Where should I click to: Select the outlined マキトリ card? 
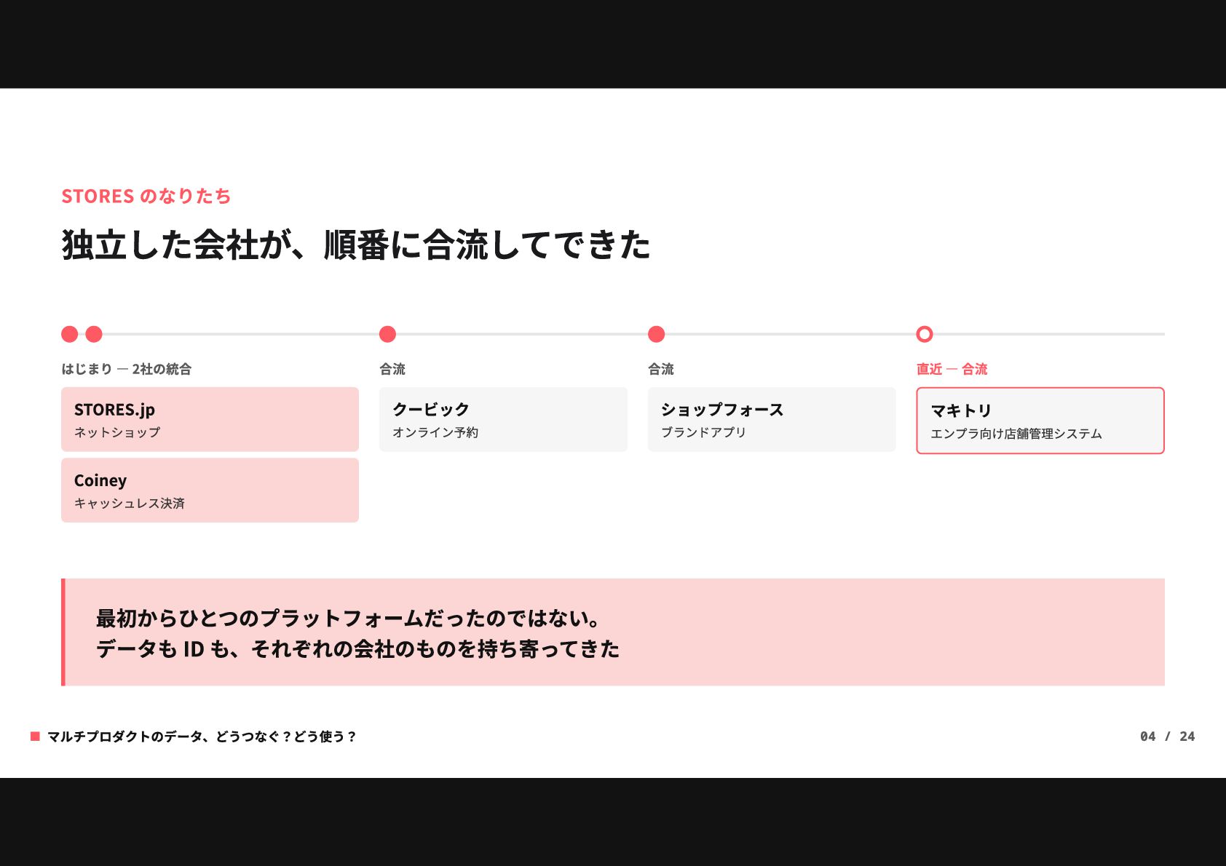tap(1040, 421)
